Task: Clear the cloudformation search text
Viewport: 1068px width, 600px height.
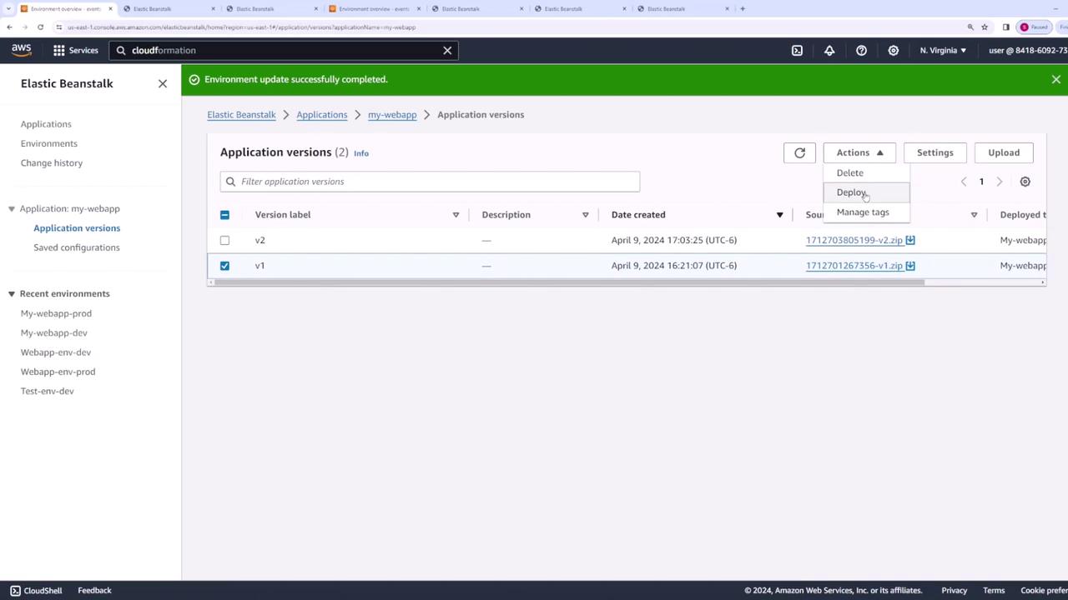Action: click(x=447, y=50)
